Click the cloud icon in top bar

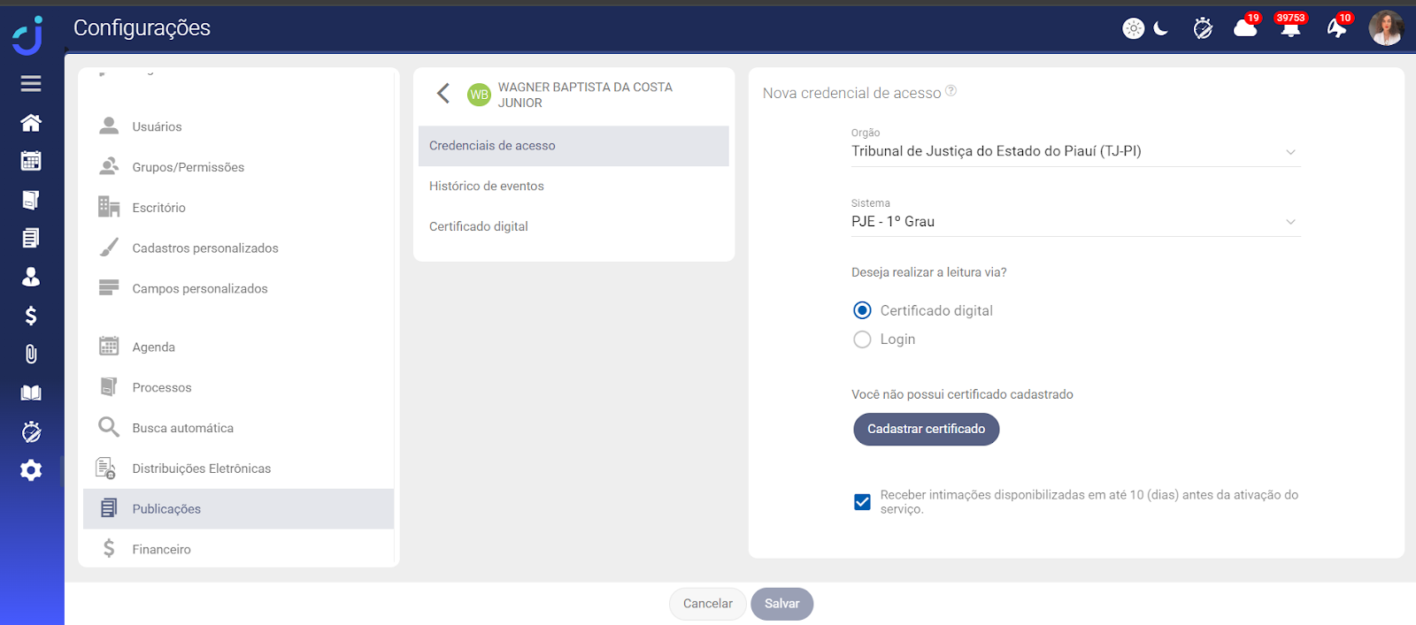[x=1245, y=28]
